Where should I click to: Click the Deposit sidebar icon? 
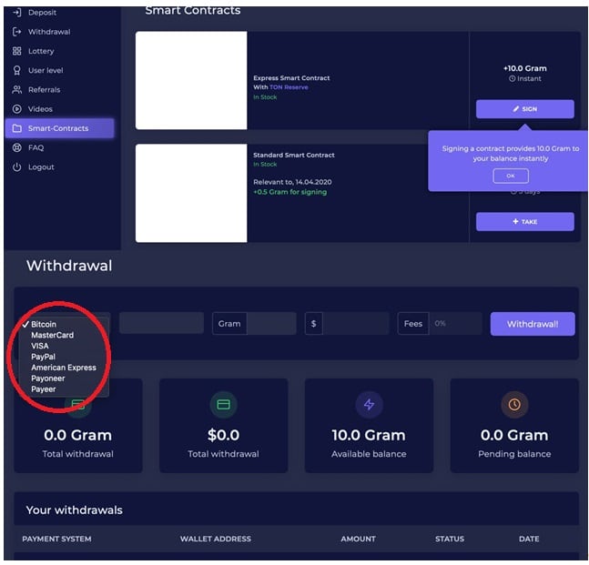tap(17, 13)
